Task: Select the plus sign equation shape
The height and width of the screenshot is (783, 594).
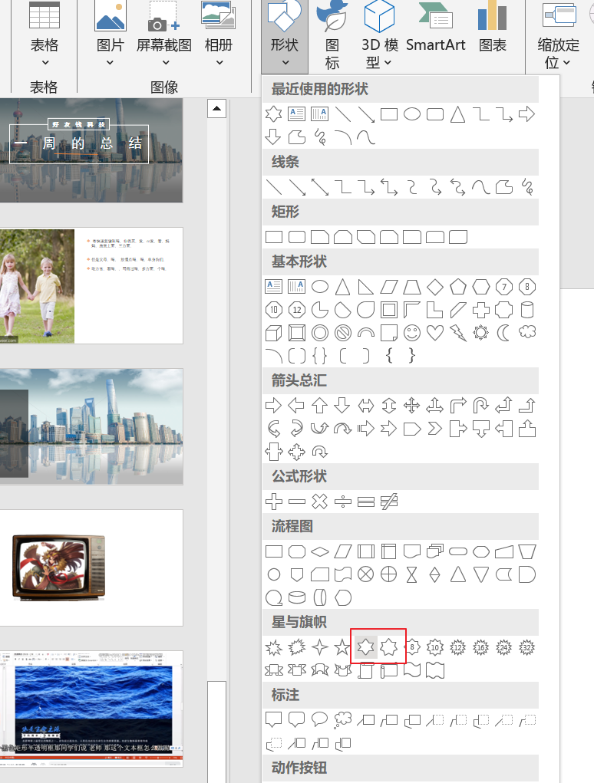Action: pyautogui.click(x=274, y=502)
